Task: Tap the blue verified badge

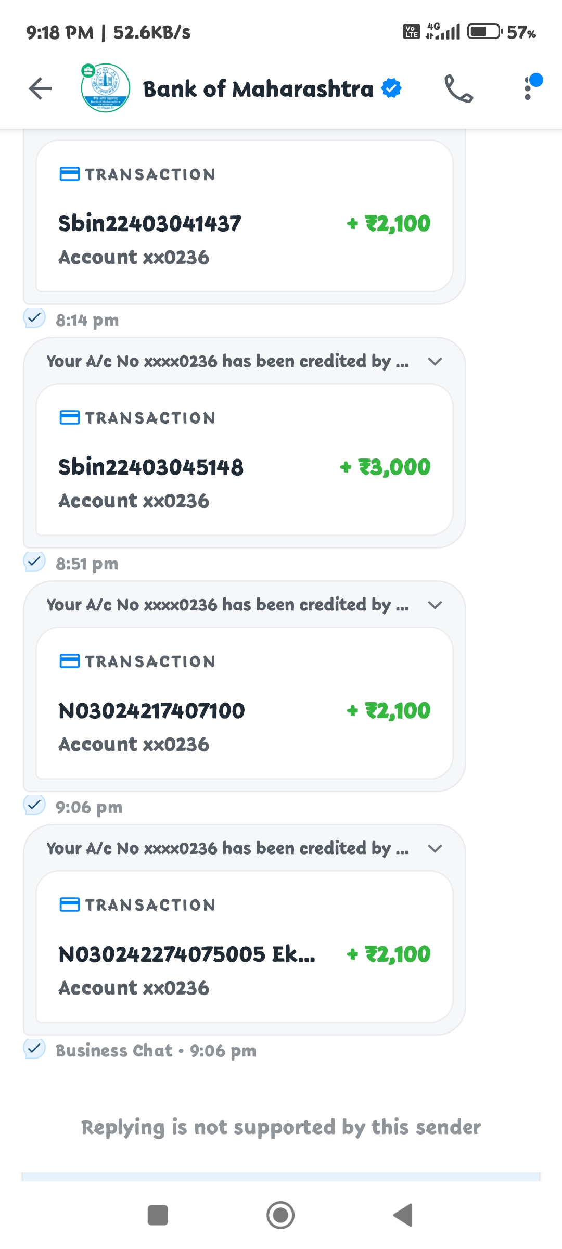Action: [x=391, y=88]
